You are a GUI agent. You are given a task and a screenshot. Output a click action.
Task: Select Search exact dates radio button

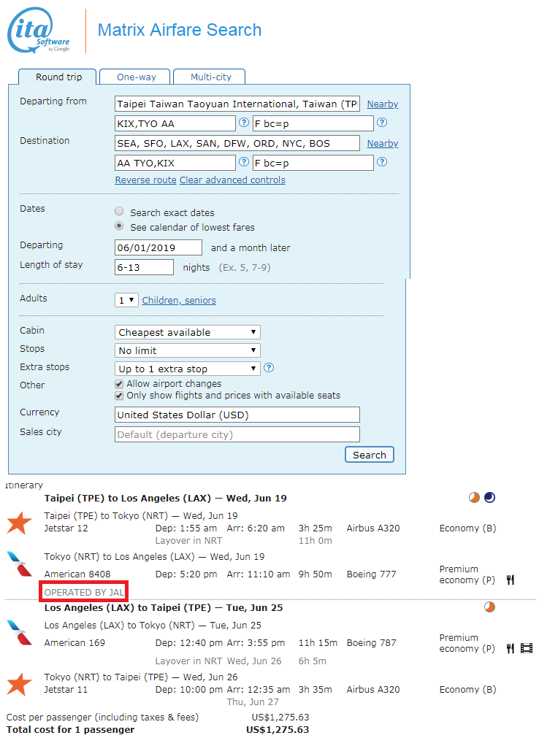point(119,211)
